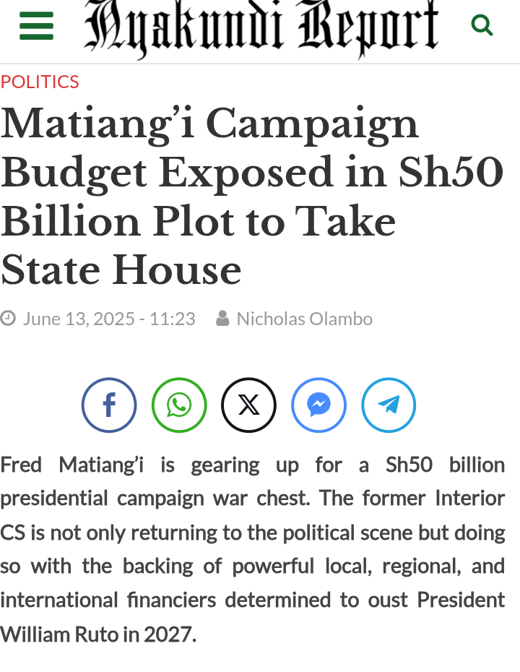Click the clock icon beside date
This screenshot has height=672, width=520.
click(x=8, y=319)
